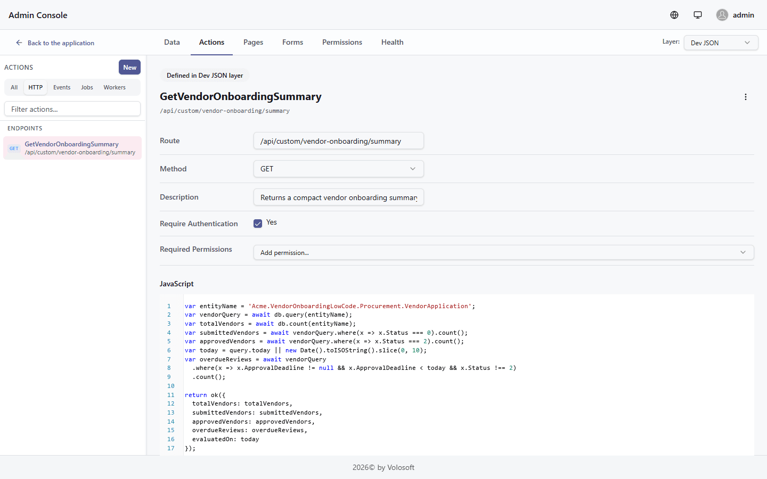The width and height of the screenshot is (767, 479).
Task: Switch to the Forms tab
Action: pos(292,42)
